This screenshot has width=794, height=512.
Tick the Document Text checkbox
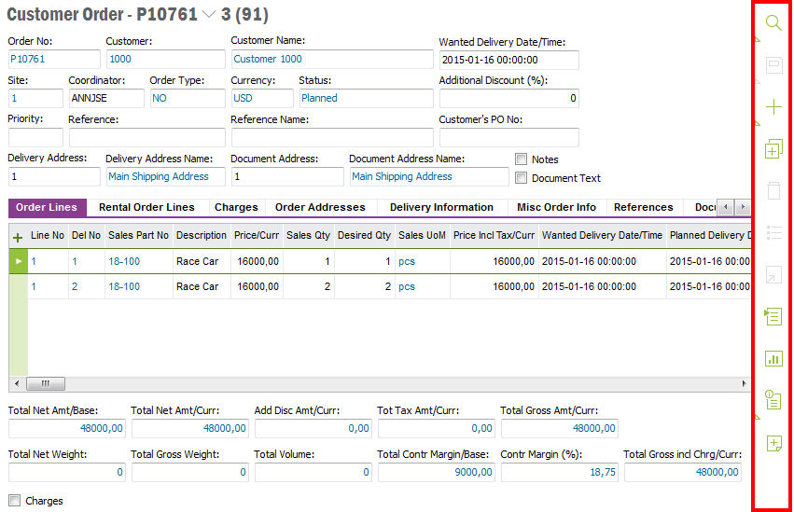click(x=522, y=177)
